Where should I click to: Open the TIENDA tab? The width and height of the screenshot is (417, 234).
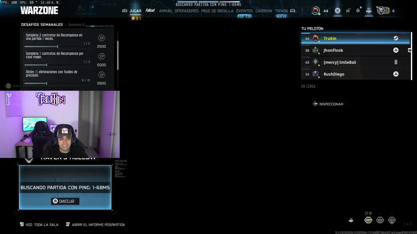(281, 11)
